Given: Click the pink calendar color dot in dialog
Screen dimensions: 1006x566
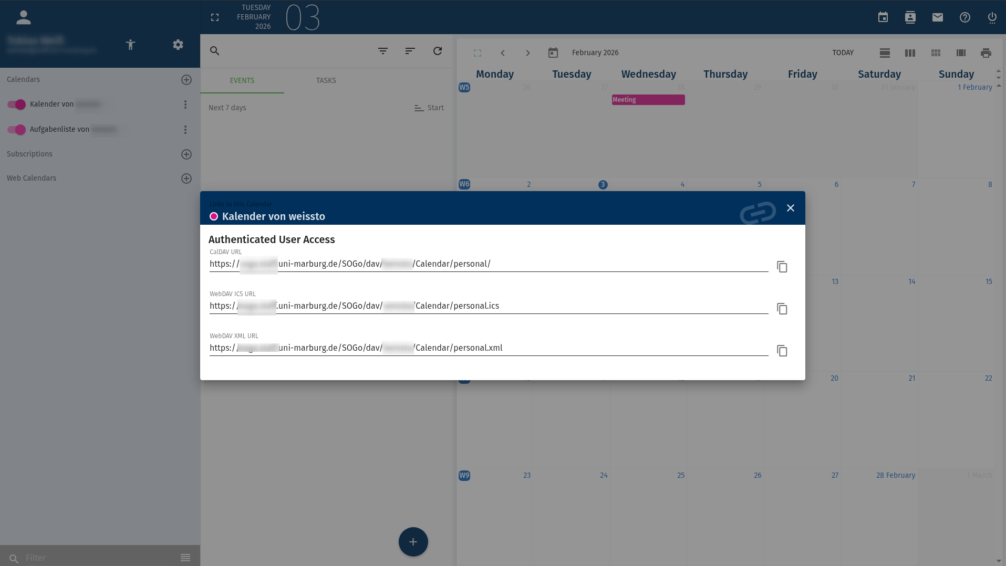Looking at the screenshot, I should point(214,216).
